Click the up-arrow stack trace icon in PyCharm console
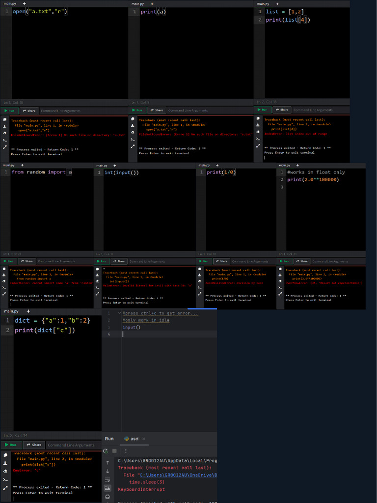Screen dimensions: 377x503 pos(108,463)
